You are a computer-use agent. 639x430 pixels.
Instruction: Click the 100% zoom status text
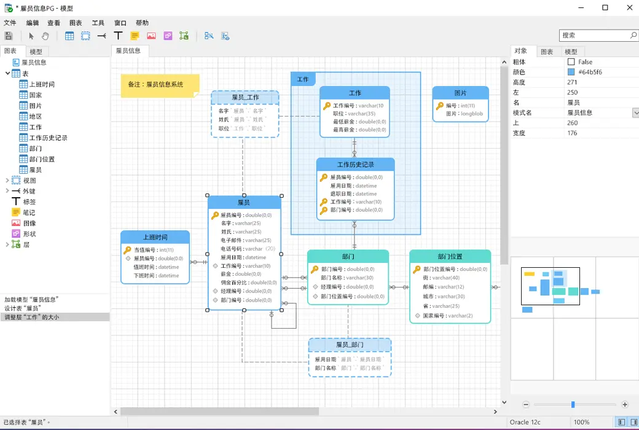581,422
